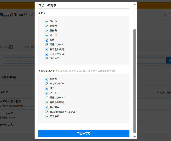This screenshot has width=171, height=141.
Task: Uncheck the ボード option
Action: point(47,35)
